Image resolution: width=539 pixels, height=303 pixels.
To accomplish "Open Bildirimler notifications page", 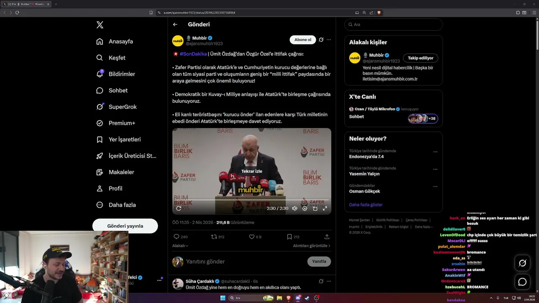I will click(116, 74).
